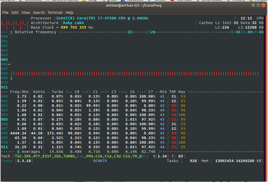Click the C3A tech flag
Image resolution: width=268 pixels, height=182 pixels.
99,156
